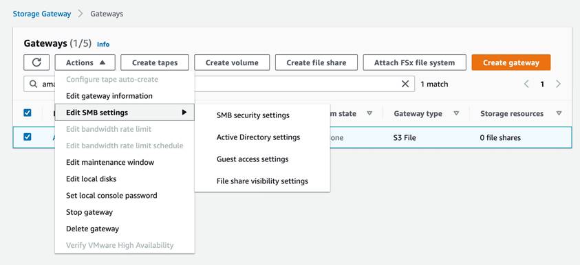Sort the state column via its triangle
Viewport: 580px width, 265px height.
[369, 113]
